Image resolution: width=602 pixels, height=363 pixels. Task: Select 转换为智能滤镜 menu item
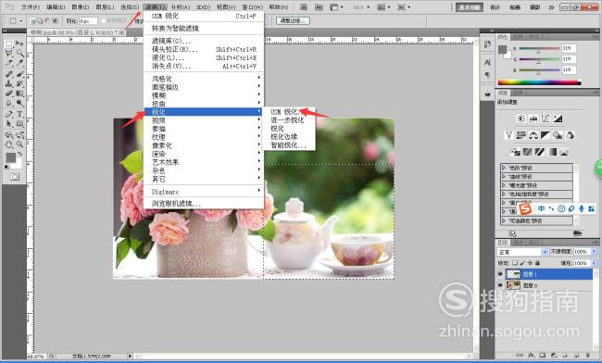204,28
